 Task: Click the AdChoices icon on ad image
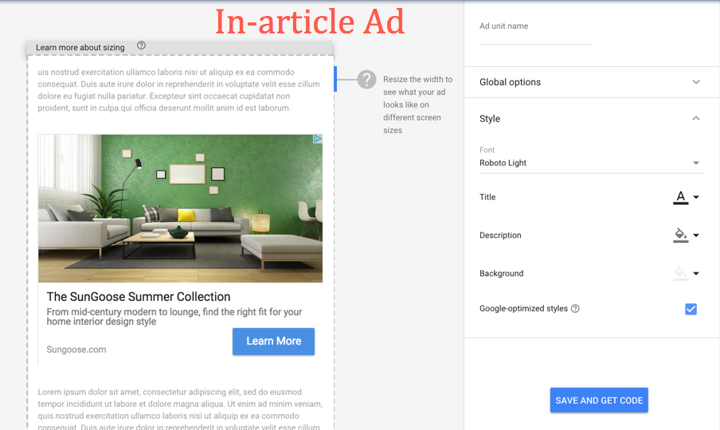(317, 139)
